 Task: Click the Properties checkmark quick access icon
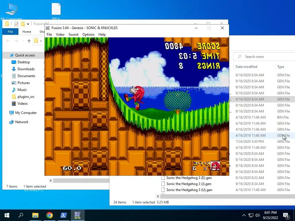[16, 24]
